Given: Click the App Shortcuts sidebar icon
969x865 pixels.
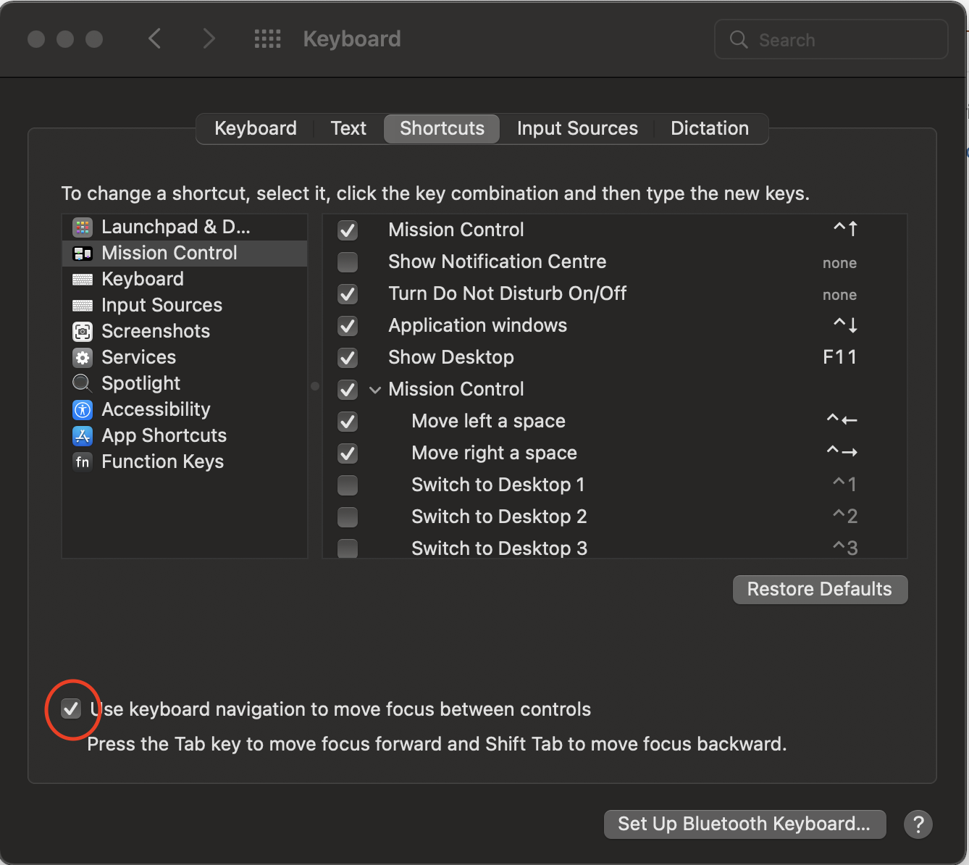Looking at the screenshot, I should [83, 435].
